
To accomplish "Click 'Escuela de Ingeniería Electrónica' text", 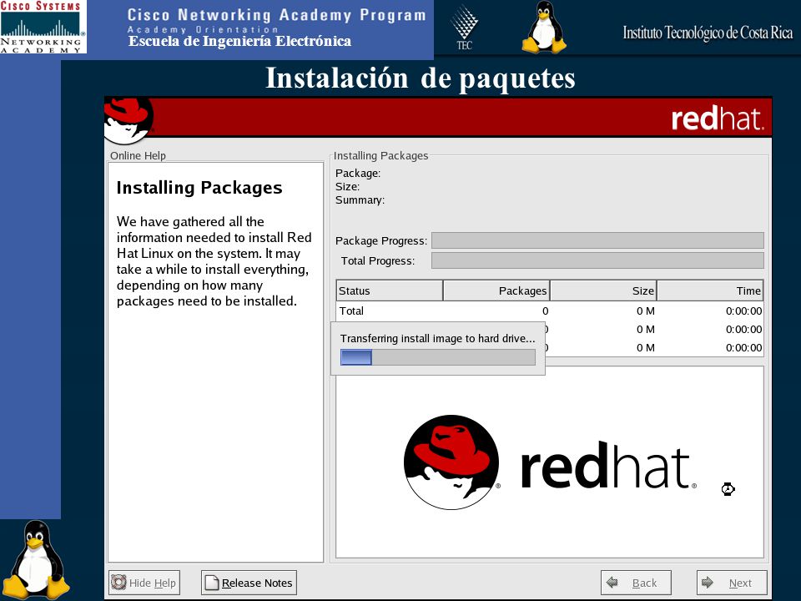I will coord(239,41).
